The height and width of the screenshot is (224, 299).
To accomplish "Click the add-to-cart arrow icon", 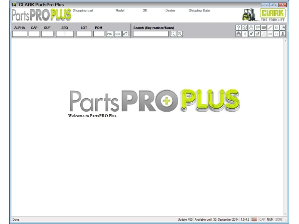I will coord(258,34).
